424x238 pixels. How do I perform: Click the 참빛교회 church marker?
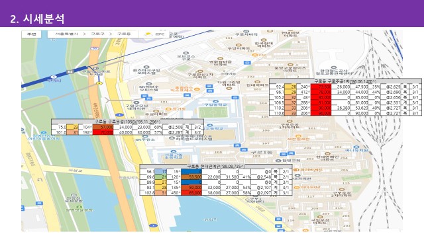(278, 161)
